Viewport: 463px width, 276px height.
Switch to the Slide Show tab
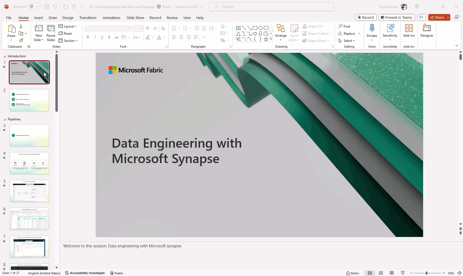[x=135, y=18]
